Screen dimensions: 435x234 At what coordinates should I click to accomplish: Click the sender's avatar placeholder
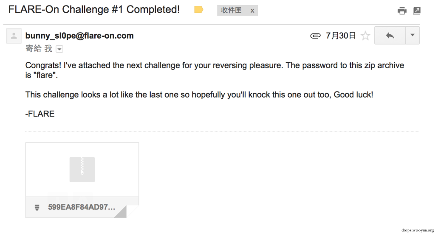coord(14,36)
